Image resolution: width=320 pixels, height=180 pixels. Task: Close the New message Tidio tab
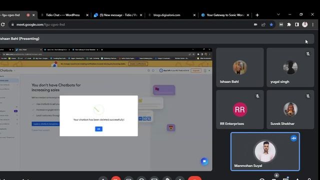pos(141,15)
